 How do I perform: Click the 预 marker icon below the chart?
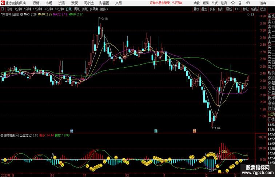point(195,131)
